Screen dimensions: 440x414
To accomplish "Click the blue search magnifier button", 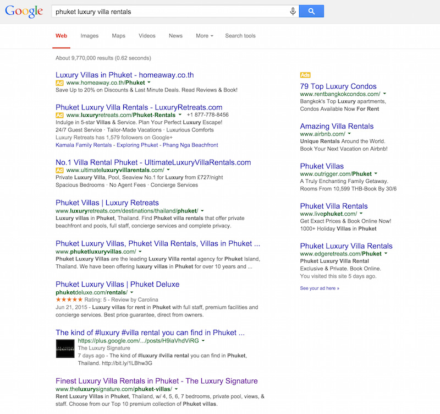I will 311,11.
